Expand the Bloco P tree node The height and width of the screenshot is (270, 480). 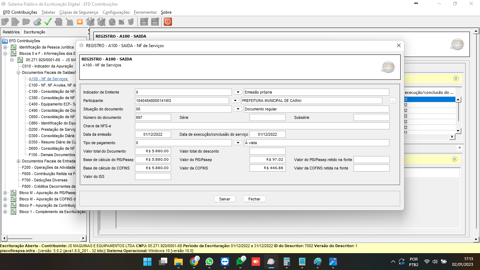point(5,205)
